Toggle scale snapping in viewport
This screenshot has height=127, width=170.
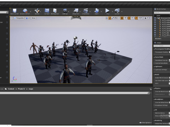click(x=136, y=18)
